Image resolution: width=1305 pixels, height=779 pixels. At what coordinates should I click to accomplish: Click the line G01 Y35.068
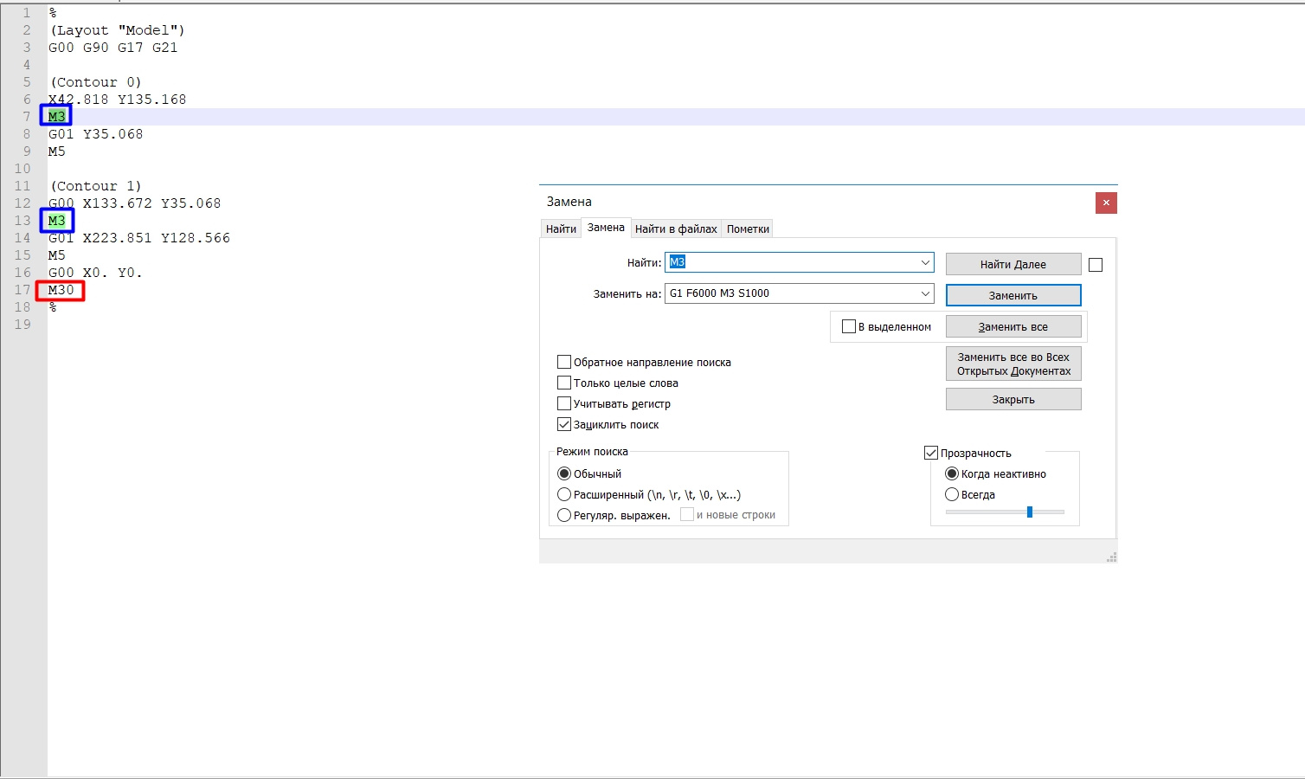click(x=95, y=133)
